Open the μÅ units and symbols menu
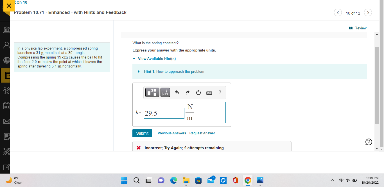Viewport: 384px width, 187px height. coord(165,92)
